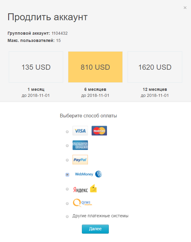Click the American Express logo
The image size is (191, 242).
point(80,145)
